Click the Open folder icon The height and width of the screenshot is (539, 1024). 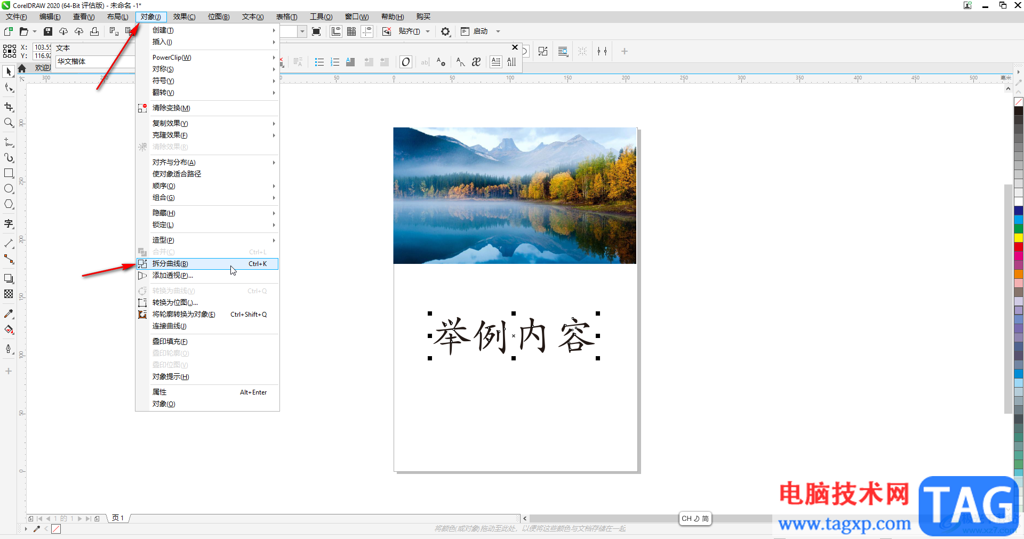click(x=23, y=31)
